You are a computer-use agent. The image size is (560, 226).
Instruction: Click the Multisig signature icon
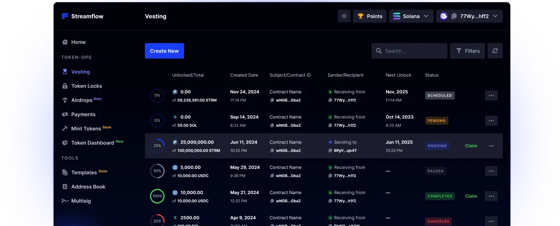65,201
